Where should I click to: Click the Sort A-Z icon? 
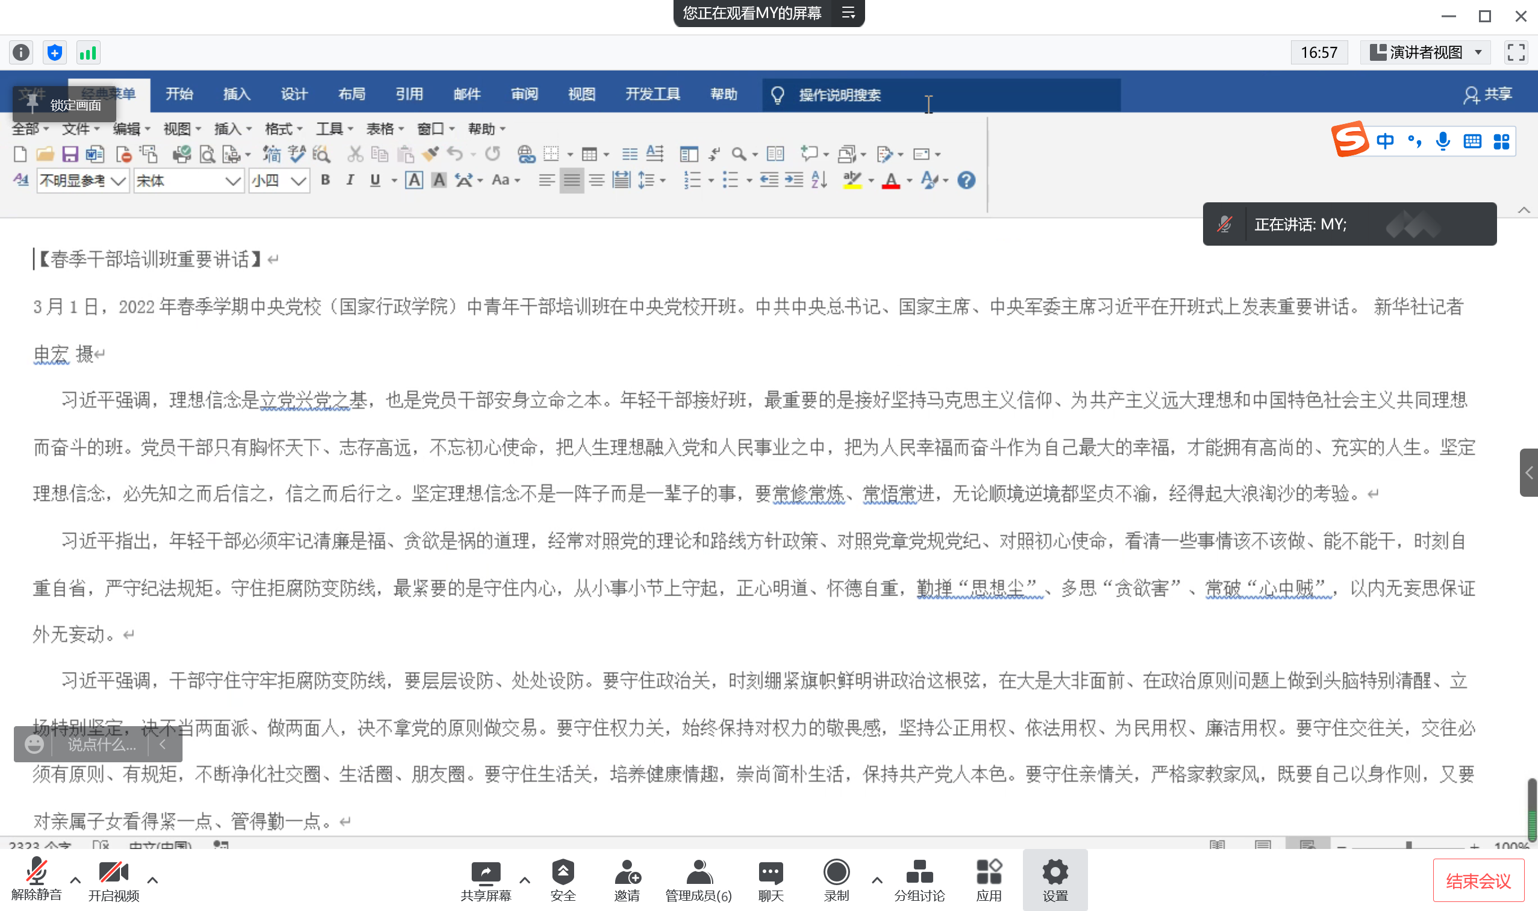pos(819,181)
